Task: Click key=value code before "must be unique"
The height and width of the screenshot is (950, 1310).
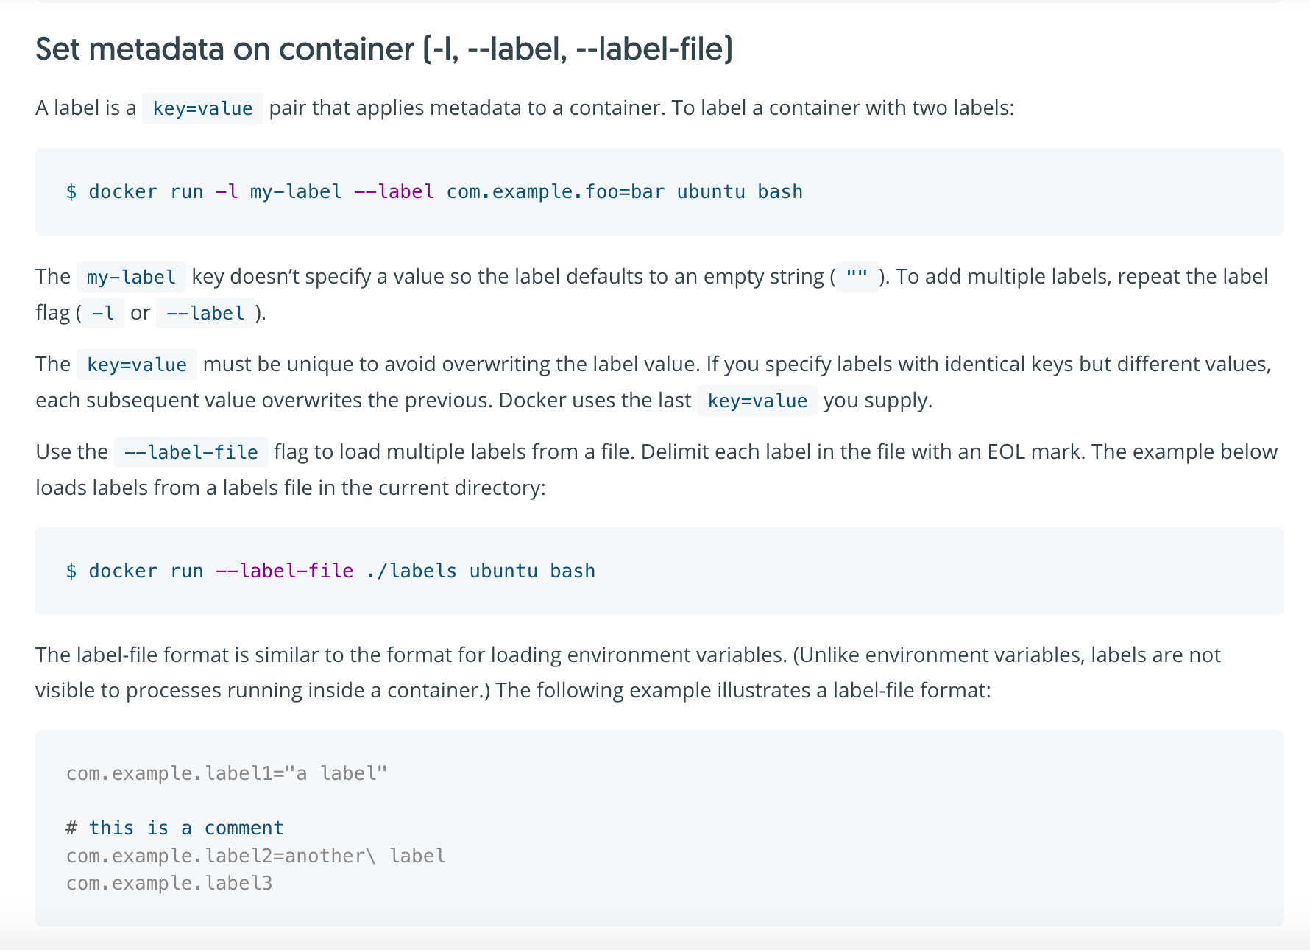Action: 137,365
